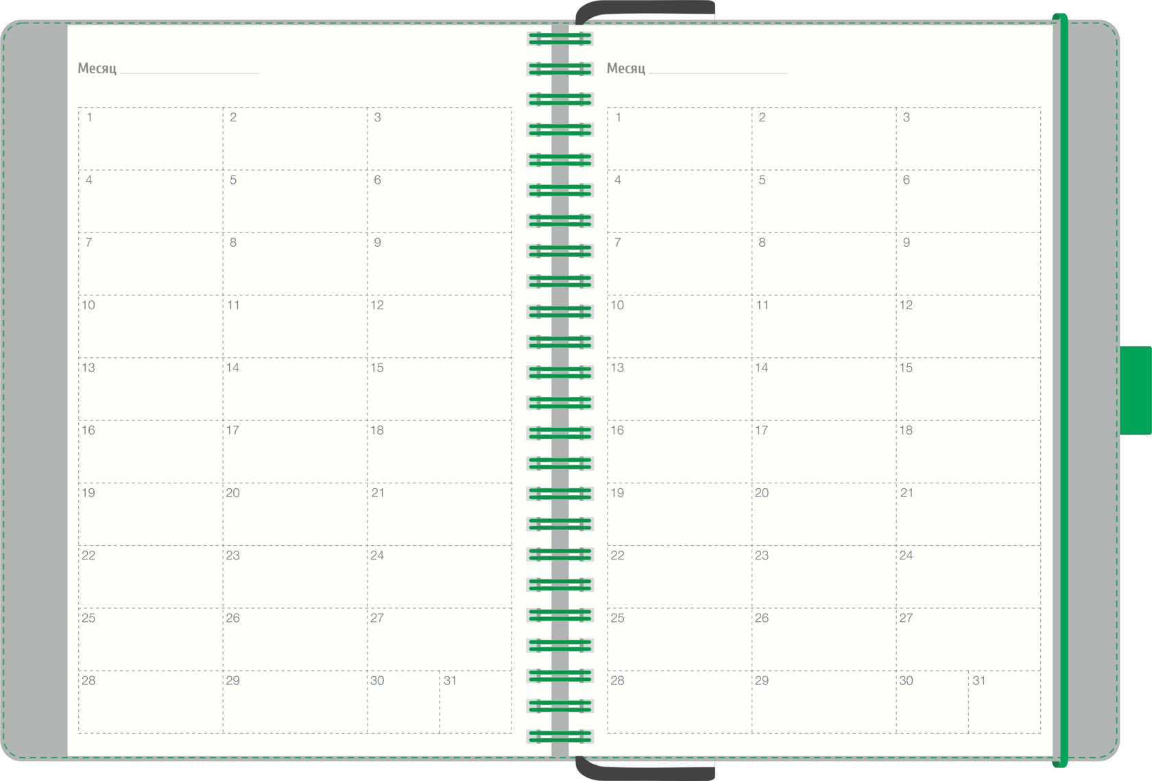Click day 31 cell on the left page

click(476, 702)
